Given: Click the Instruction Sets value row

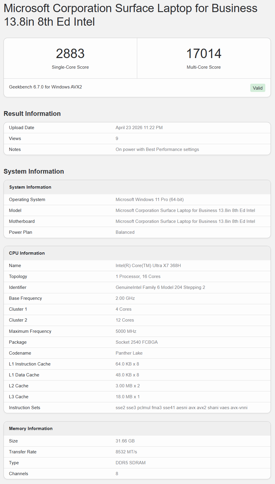Looking at the screenshot, I should 137,408.
